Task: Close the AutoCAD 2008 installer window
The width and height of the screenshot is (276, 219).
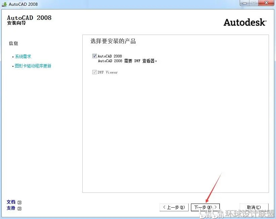Action: click(x=266, y=3)
